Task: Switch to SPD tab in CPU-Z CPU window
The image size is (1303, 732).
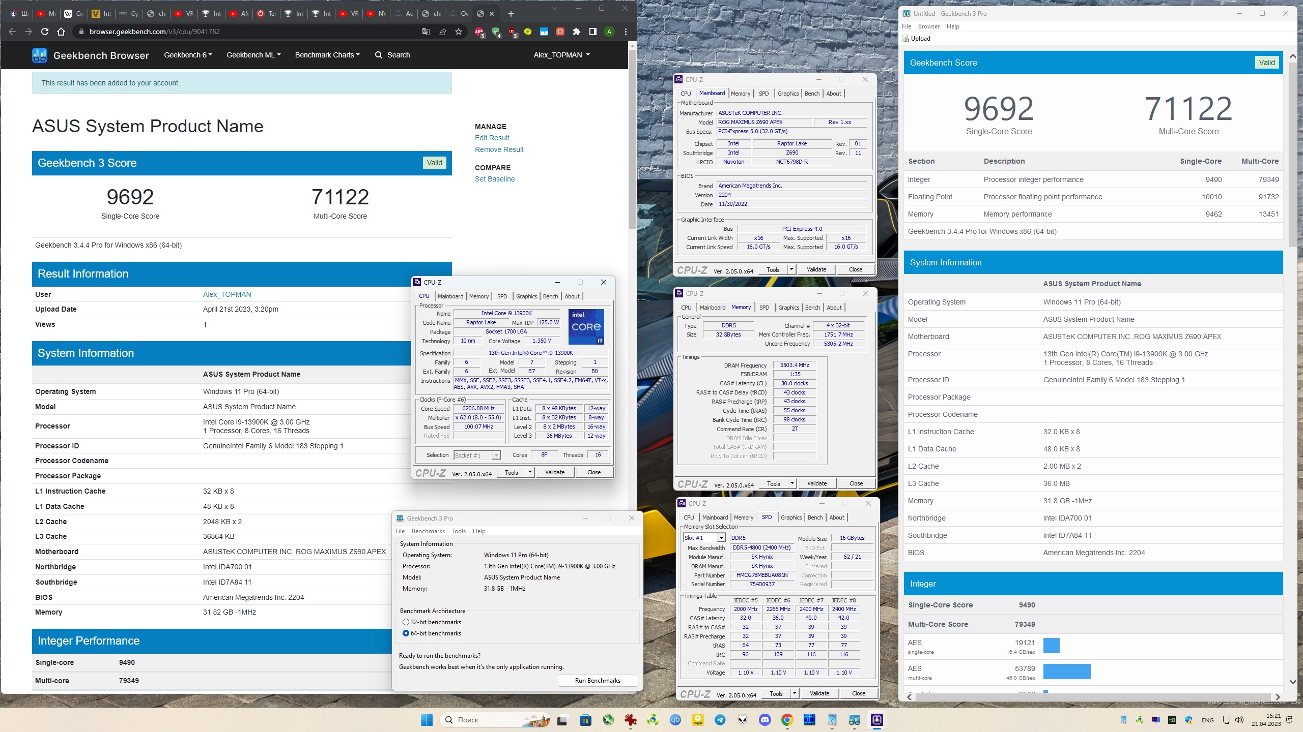Action: point(502,296)
